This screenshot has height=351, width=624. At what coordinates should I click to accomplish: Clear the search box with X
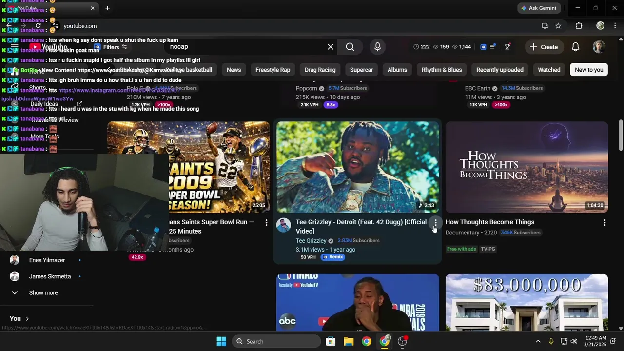click(331, 47)
